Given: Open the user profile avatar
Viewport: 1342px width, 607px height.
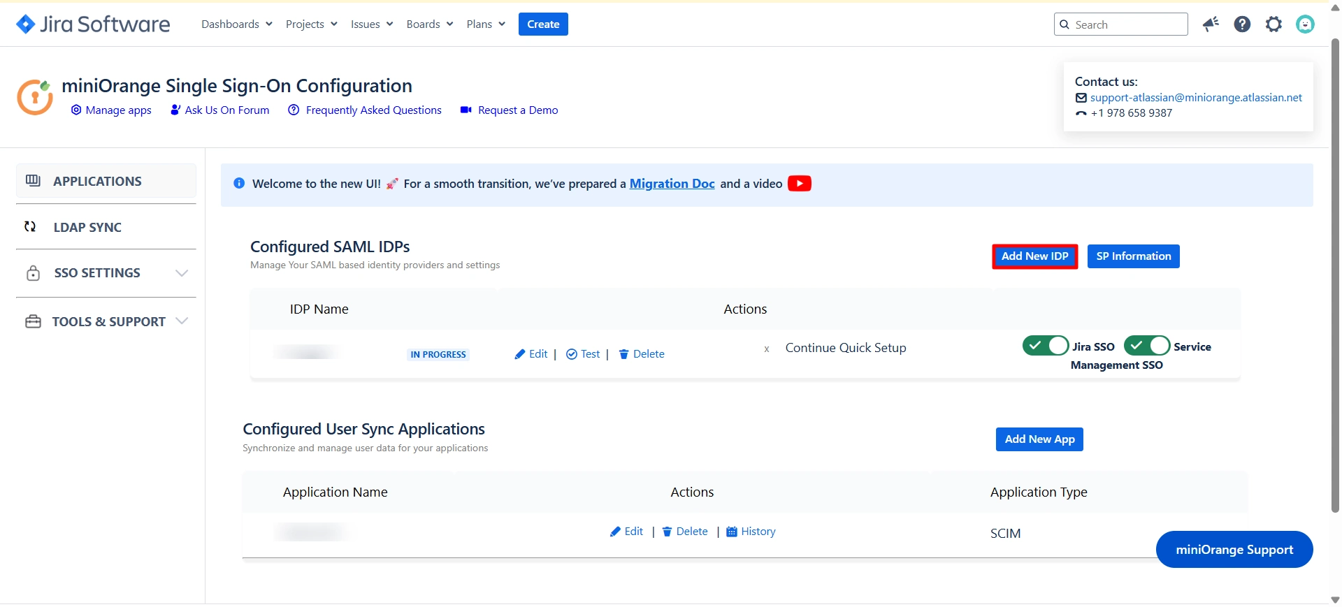Looking at the screenshot, I should 1305,24.
